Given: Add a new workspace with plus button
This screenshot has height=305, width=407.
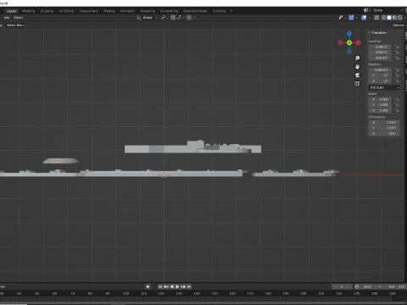Looking at the screenshot, I should click(231, 11).
